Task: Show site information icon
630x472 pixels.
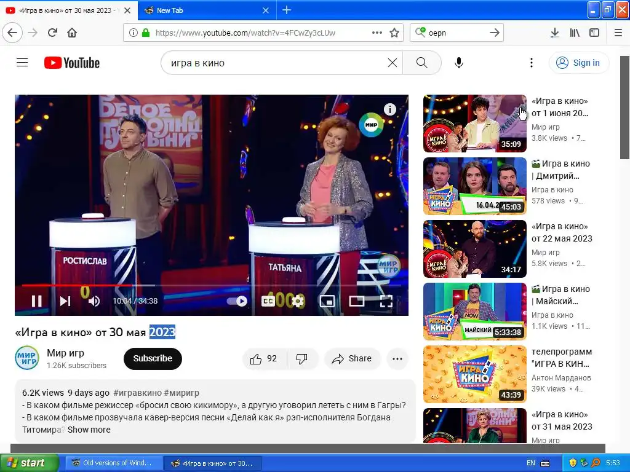Action: pos(133,33)
